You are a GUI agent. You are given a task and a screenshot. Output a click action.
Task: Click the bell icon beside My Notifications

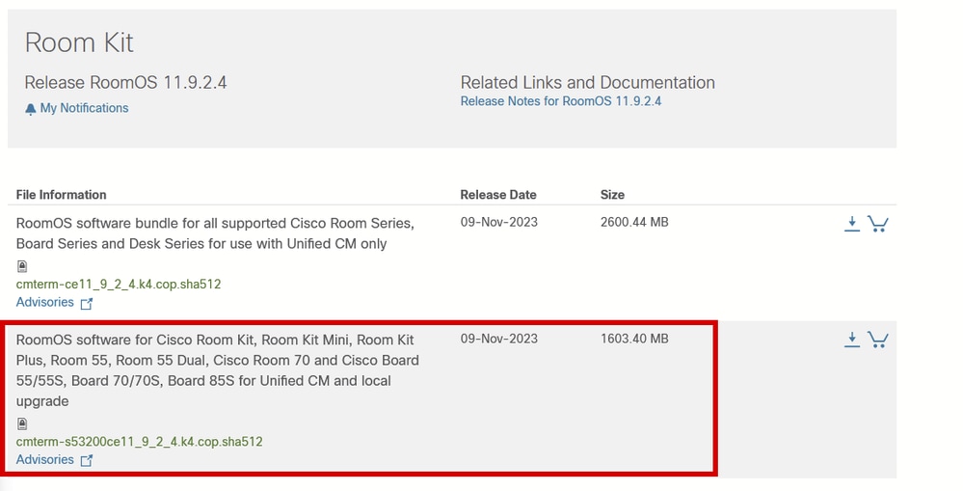coord(31,109)
